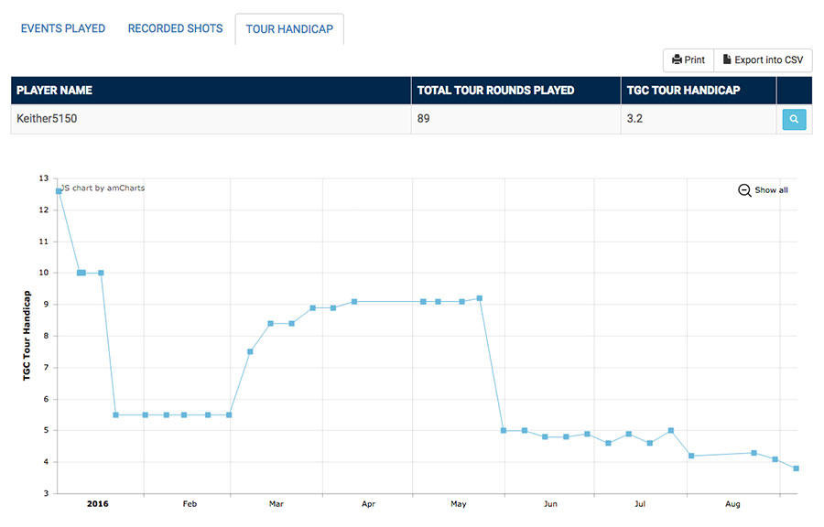824x527 pixels.
Task: Sort by Player Name column header
Action: coord(55,91)
